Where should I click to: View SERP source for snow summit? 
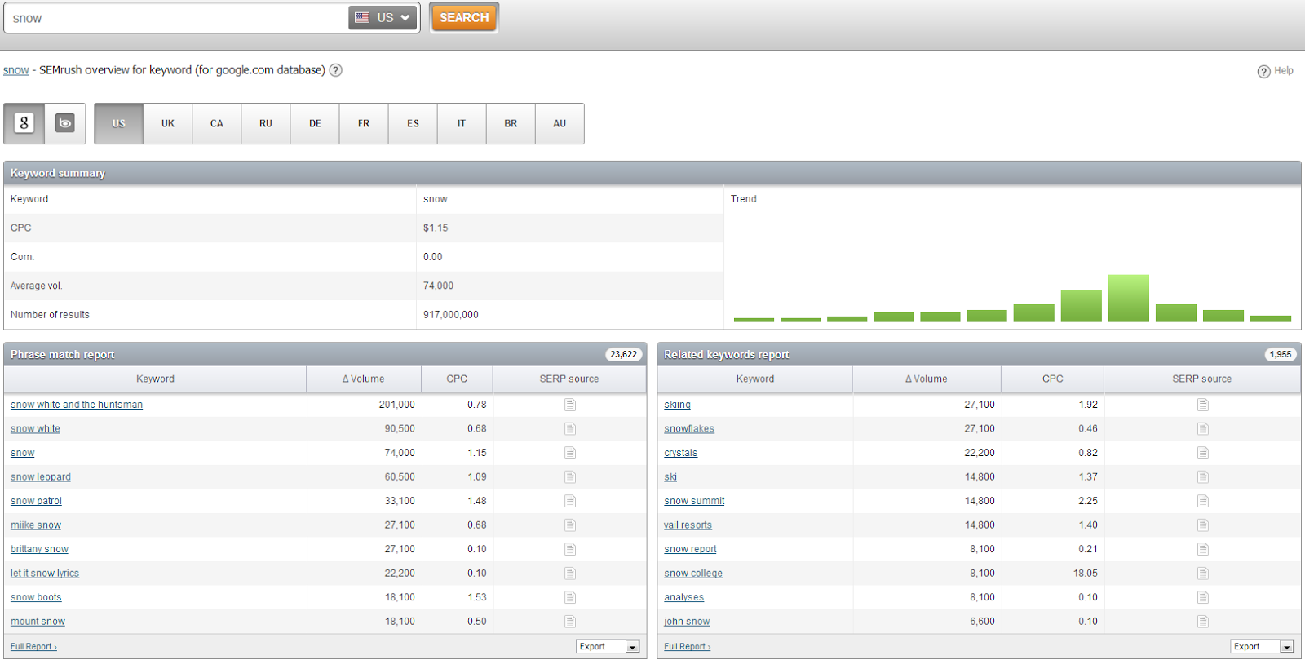[x=1202, y=501]
